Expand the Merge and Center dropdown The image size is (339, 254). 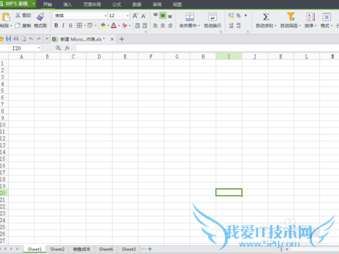click(x=199, y=26)
